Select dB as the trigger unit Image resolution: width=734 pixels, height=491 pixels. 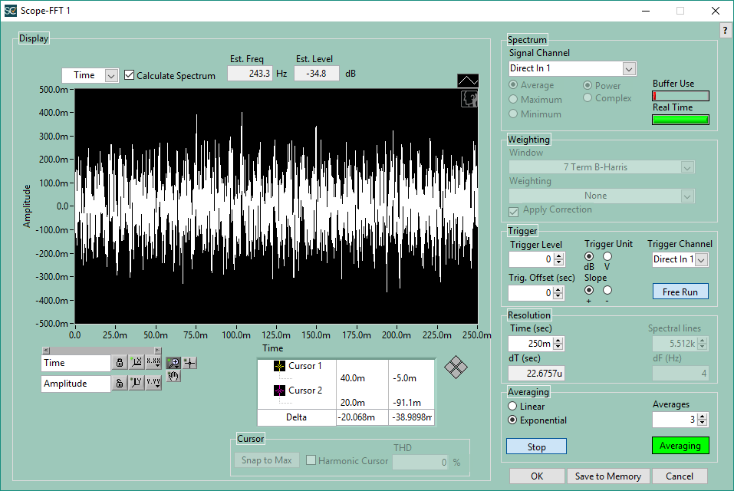[x=589, y=256]
